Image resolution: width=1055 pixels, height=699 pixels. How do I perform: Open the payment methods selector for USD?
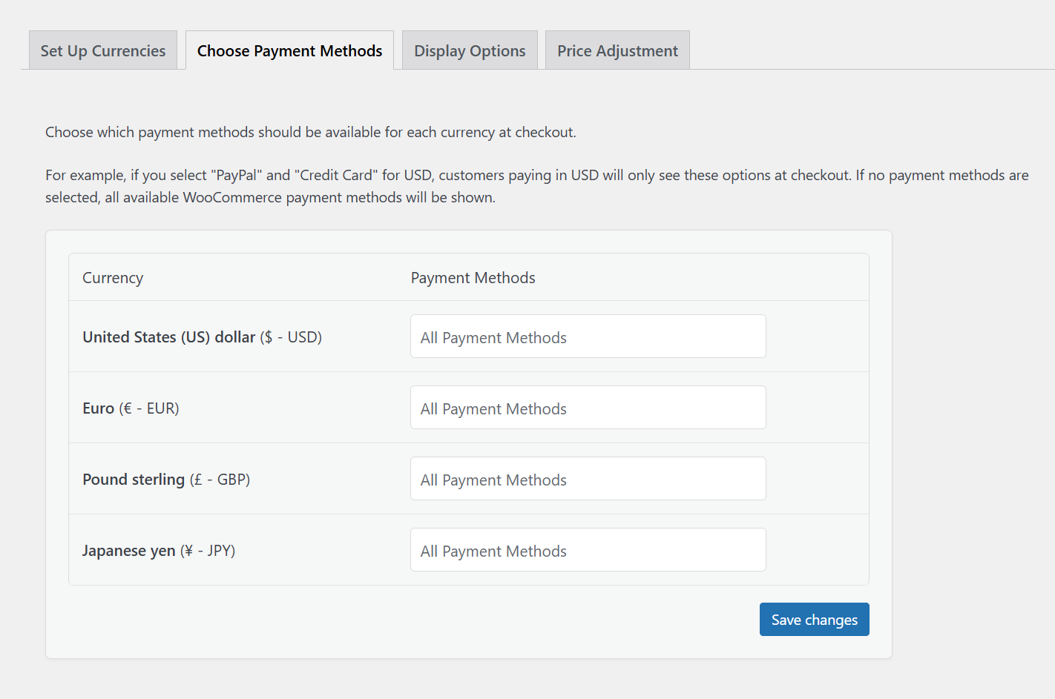[x=588, y=336]
